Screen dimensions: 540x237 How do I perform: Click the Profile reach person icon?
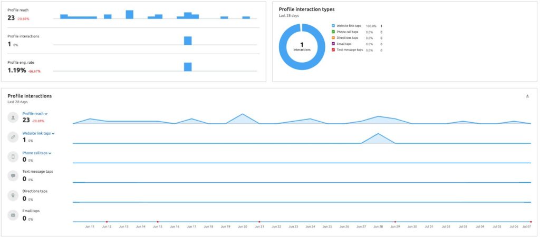coord(13,117)
